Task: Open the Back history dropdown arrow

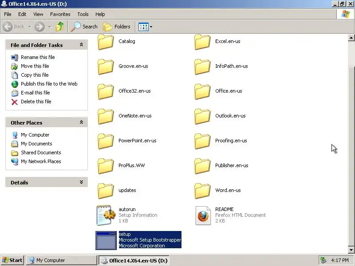Action: (29, 27)
